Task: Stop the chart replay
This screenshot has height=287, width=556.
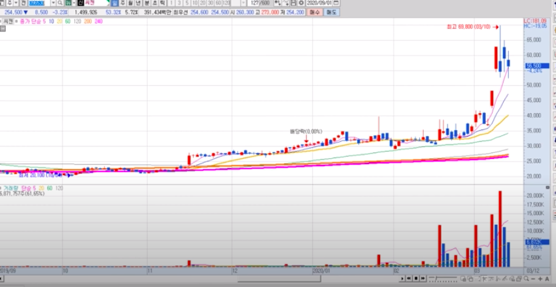Action: (x=416, y=279)
